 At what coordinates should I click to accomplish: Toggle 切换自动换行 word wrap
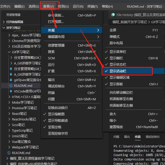click(x=72, y=108)
